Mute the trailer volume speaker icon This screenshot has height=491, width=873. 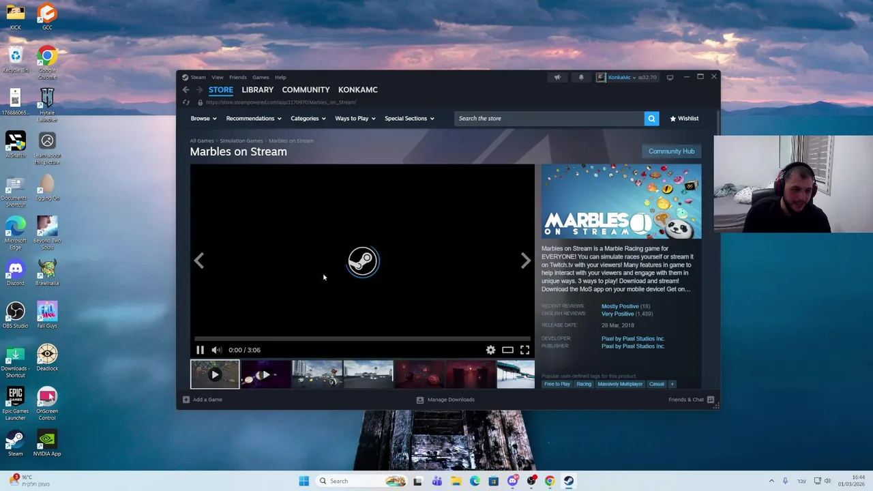[216, 350]
